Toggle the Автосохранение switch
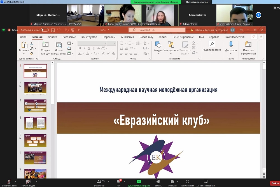This screenshot has width=280, height=187. pos(45,30)
